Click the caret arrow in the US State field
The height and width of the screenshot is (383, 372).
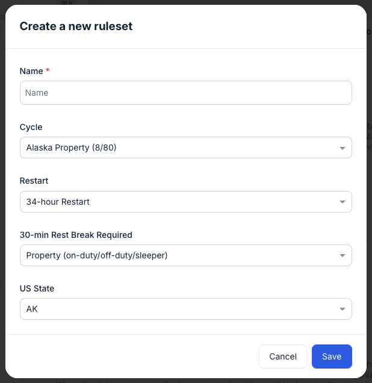(342, 309)
